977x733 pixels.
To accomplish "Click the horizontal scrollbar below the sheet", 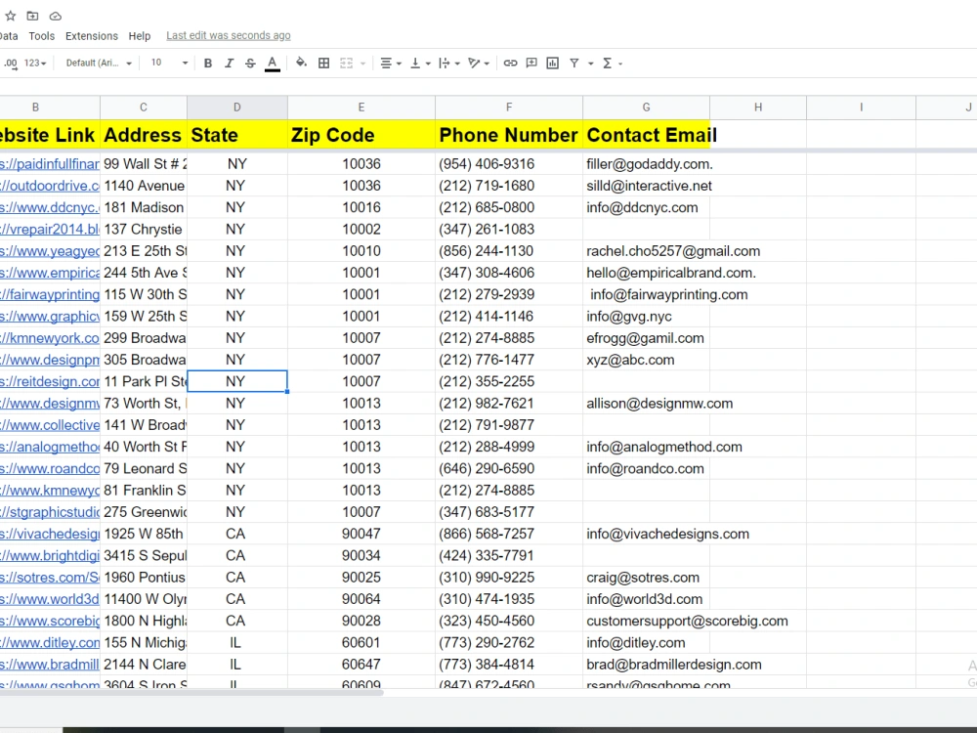I will 191,692.
